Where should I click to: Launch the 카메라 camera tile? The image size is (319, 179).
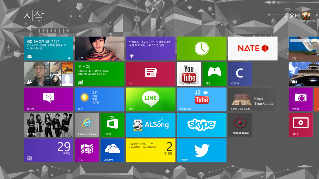click(x=300, y=99)
